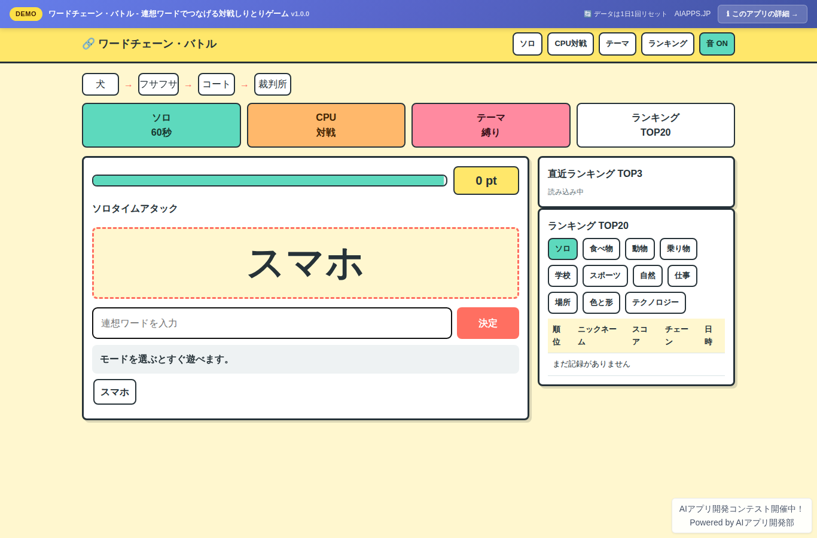Open ソロ mode from the header
The height and width of the screenshot is (538, 817).
527,44
